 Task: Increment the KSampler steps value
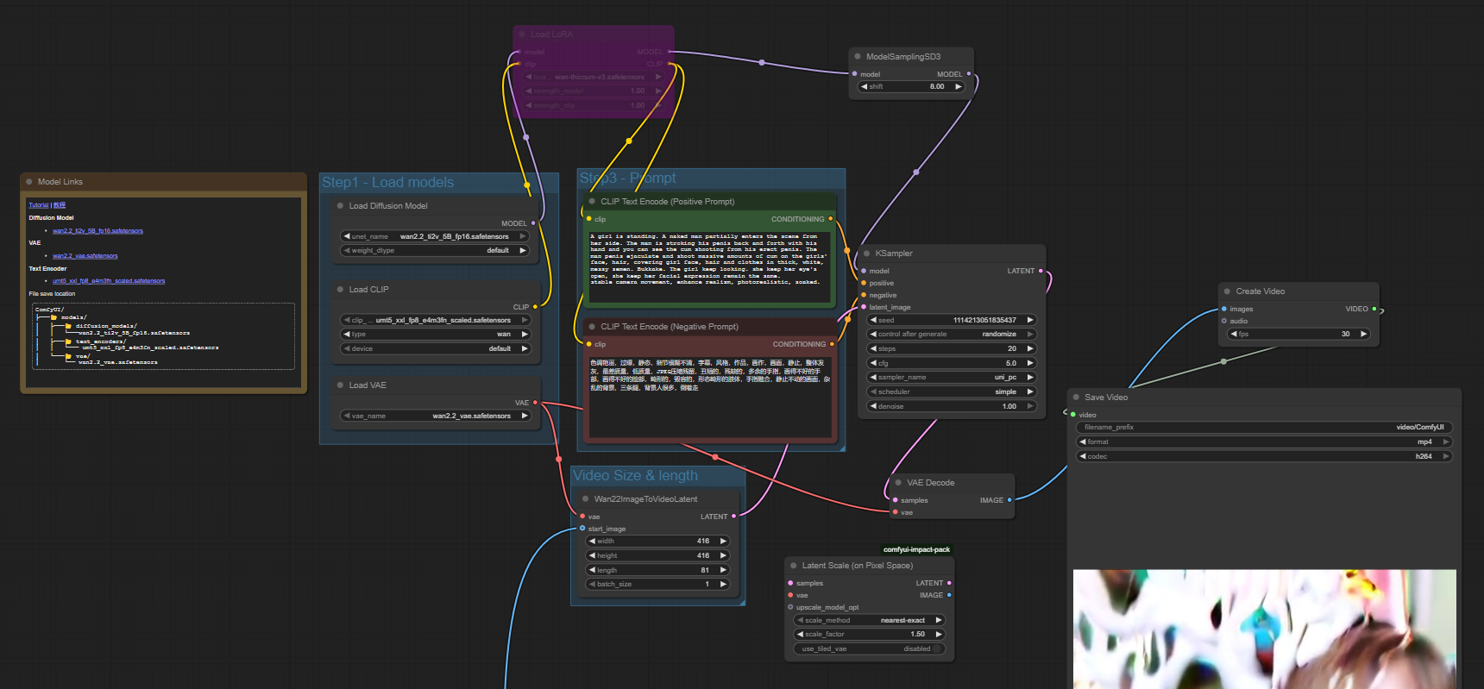coord(1029,348)
